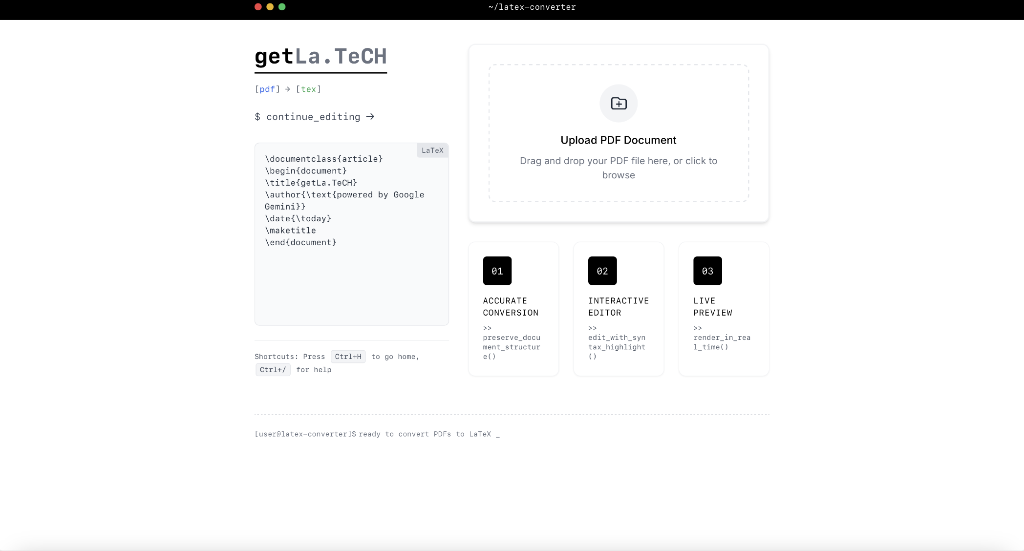Click the red window close dot

258,7
